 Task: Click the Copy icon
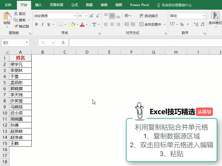[16, 20]
